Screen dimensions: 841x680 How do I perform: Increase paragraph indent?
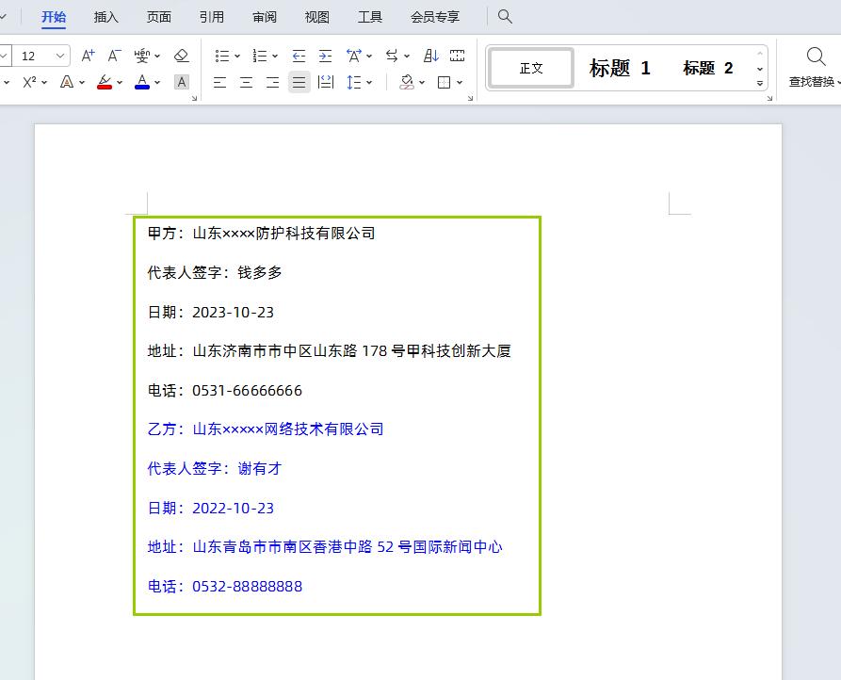(x=325, y=56)
